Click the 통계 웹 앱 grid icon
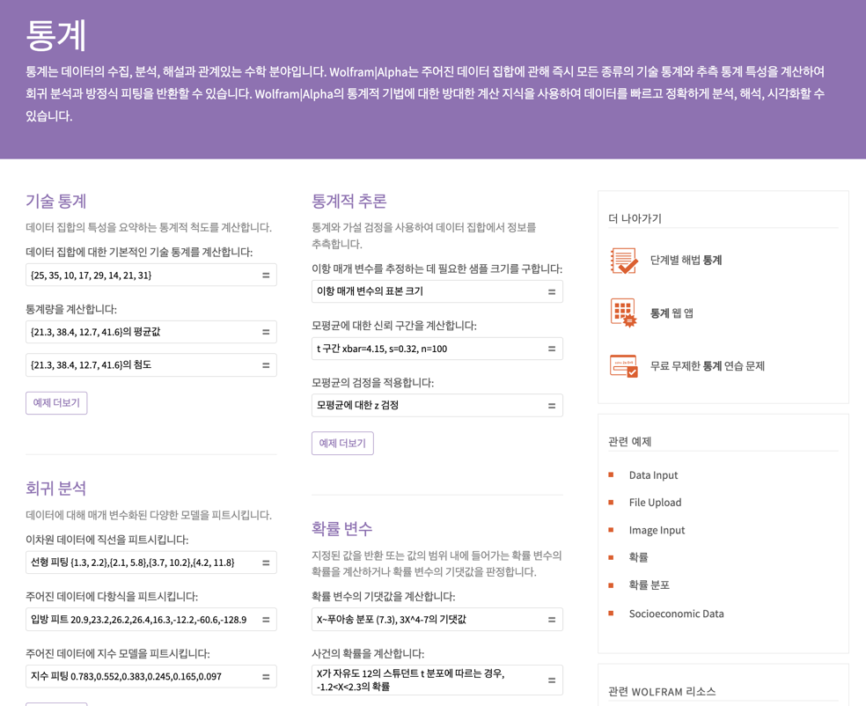The image size is (866, 706). coord(623,313)
